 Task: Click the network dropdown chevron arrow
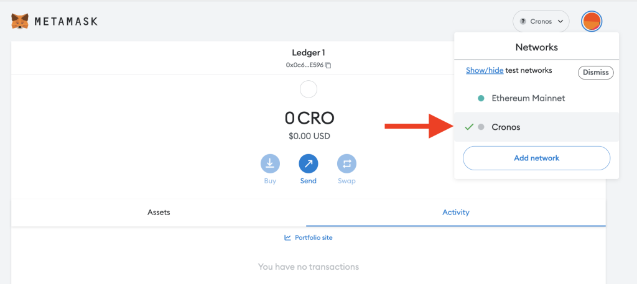560,22
